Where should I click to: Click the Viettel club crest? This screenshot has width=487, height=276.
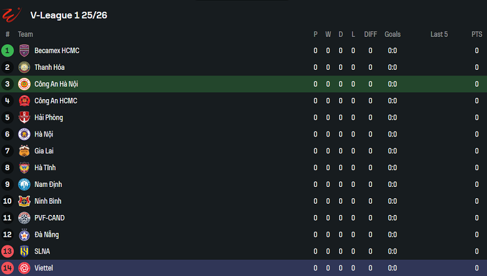coord(24,268)
